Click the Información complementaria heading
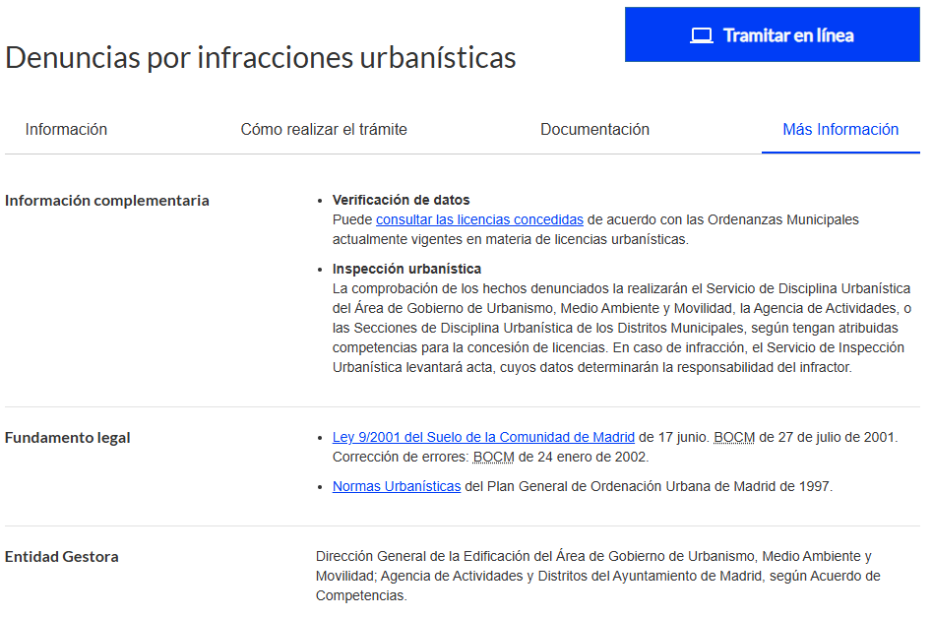Screen dimensions: 932x617 (107, 201)
